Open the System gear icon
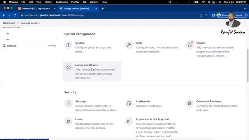Viewport: 249px width, 140px height. click(x=68, y=45)
